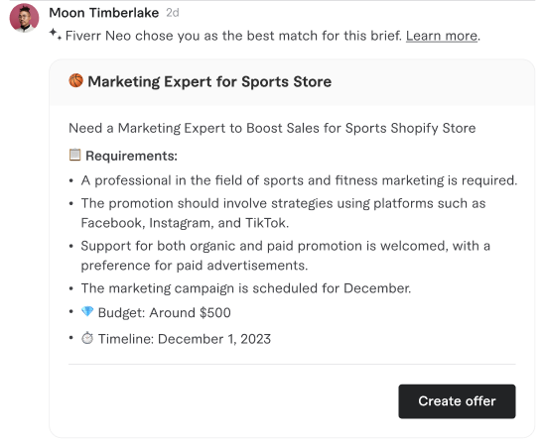Click the December campaign schedule bullet
The width and height of the screenshot is (544, 442).
246,288
